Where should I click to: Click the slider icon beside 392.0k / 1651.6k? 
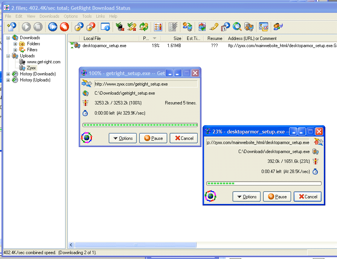pos(316,161)
